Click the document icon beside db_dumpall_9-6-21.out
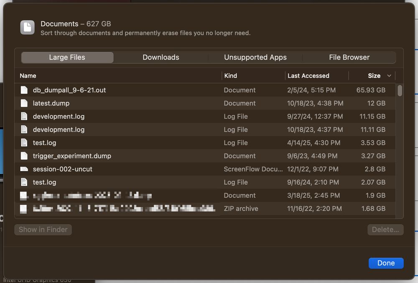Screen dimensions: 418x283 coord(24,90)
